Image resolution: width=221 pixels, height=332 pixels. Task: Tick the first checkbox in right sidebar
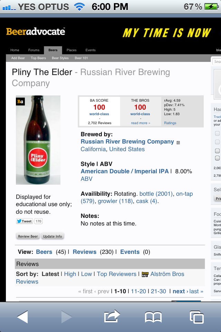point(218,133)
